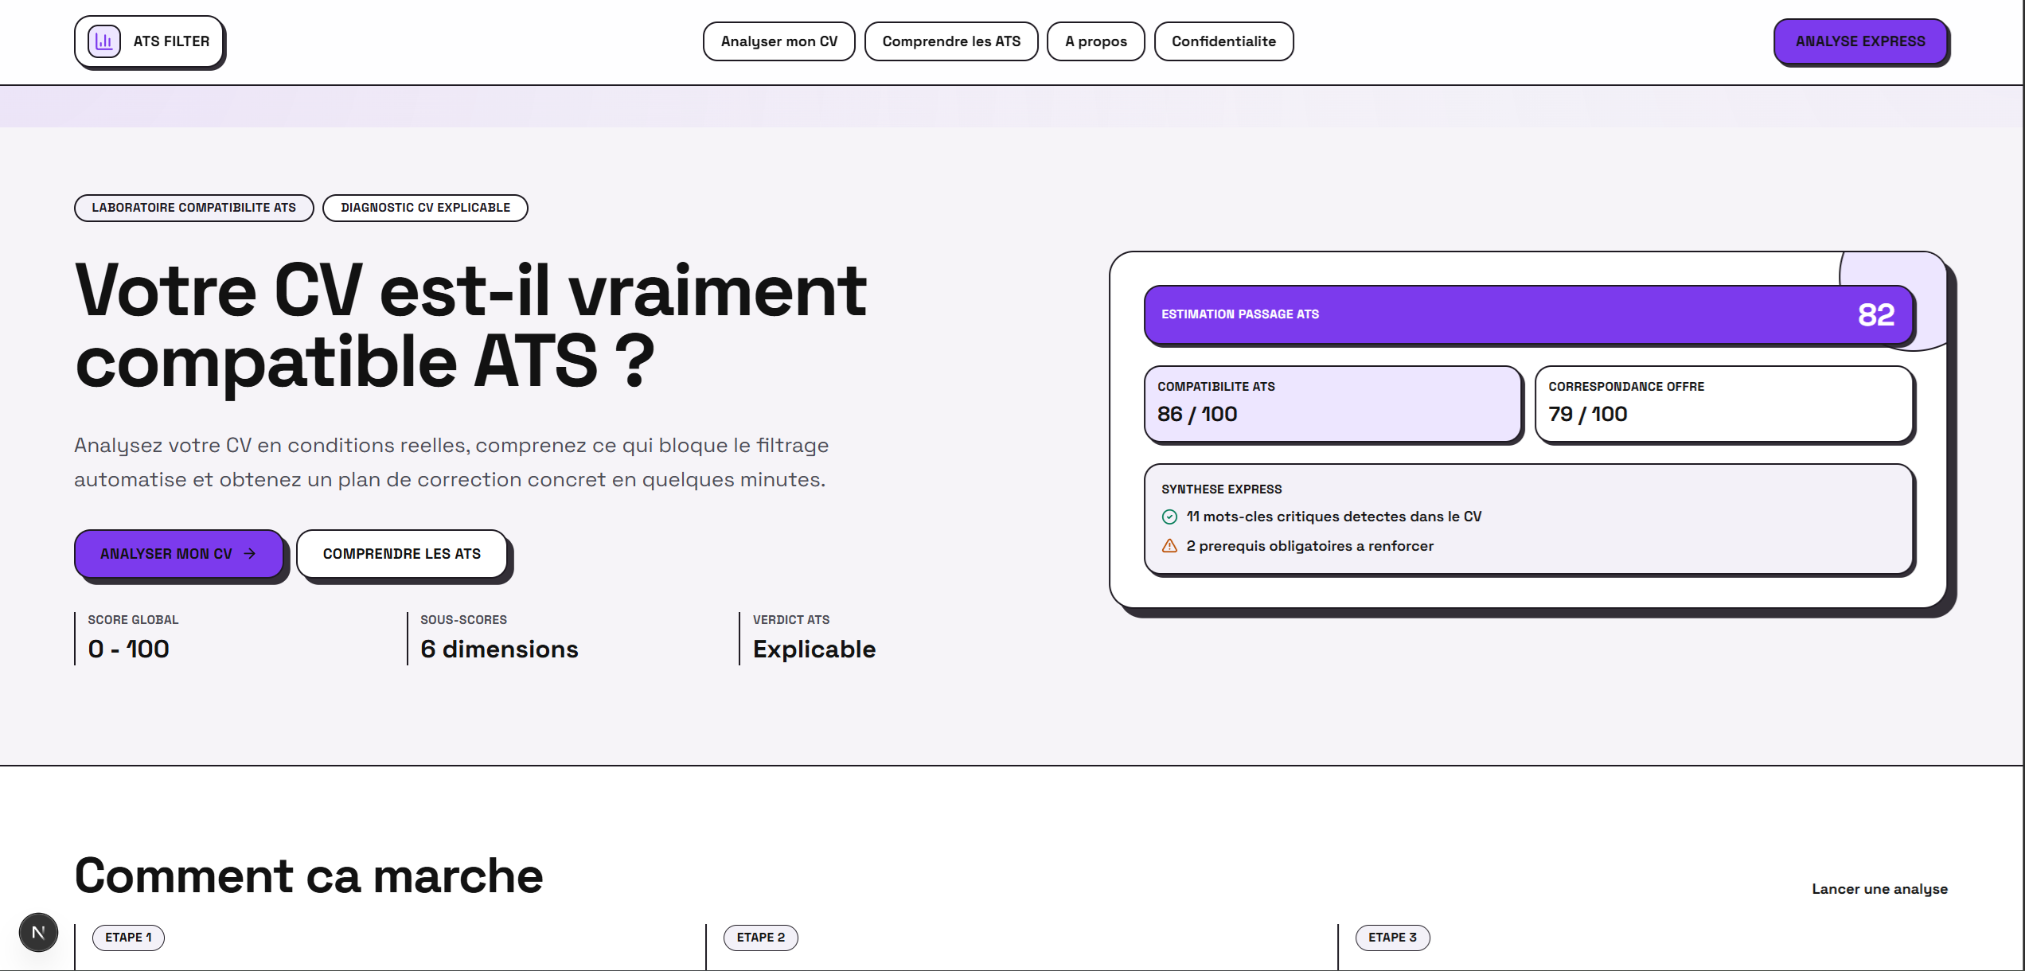Go to the A propos page
This screenshot has height=971, width=2025.
coord(1095,41)
